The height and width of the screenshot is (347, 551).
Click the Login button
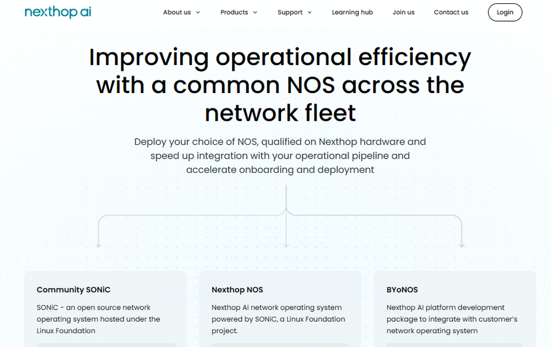505,12
